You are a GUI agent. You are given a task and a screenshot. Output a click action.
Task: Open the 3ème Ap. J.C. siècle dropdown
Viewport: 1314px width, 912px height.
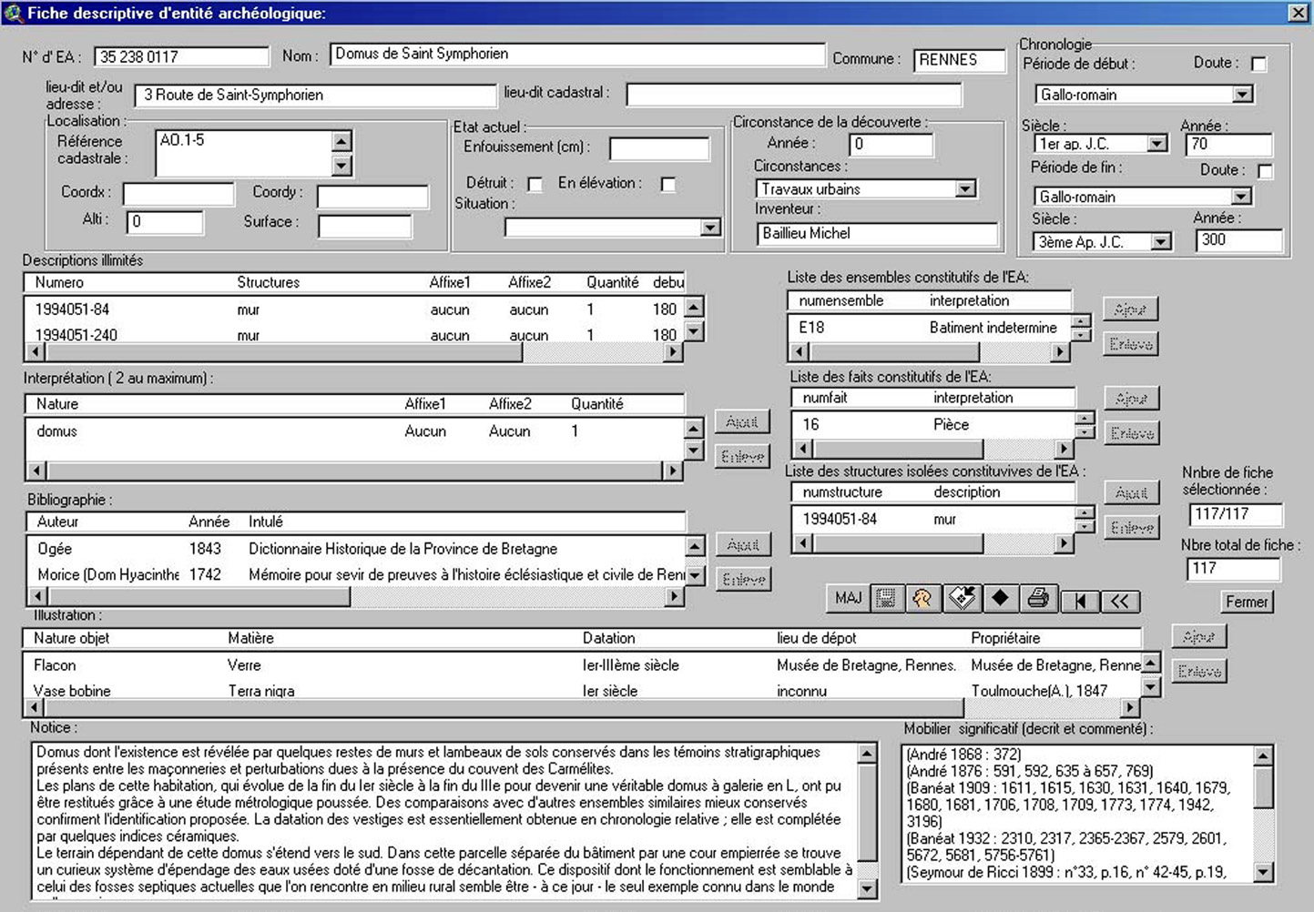[x=1160, y=242]
